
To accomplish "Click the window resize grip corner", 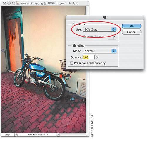I will tap(88, 135).
